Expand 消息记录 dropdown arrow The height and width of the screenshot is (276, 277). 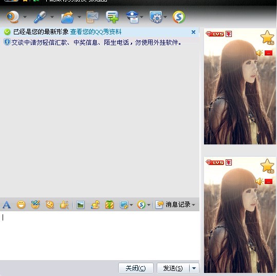194,205
